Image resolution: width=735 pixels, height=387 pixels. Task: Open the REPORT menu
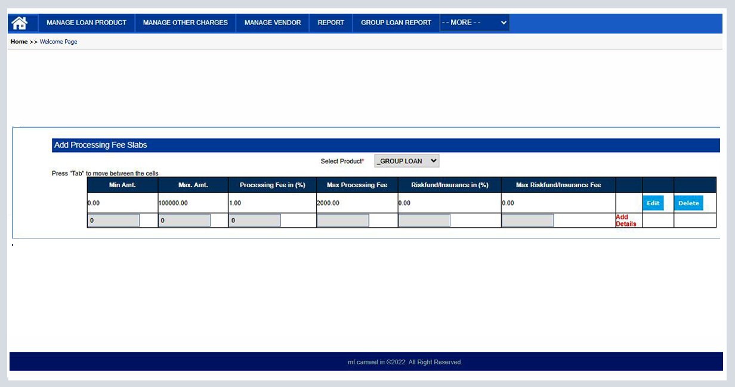click(x=331, y=23)
